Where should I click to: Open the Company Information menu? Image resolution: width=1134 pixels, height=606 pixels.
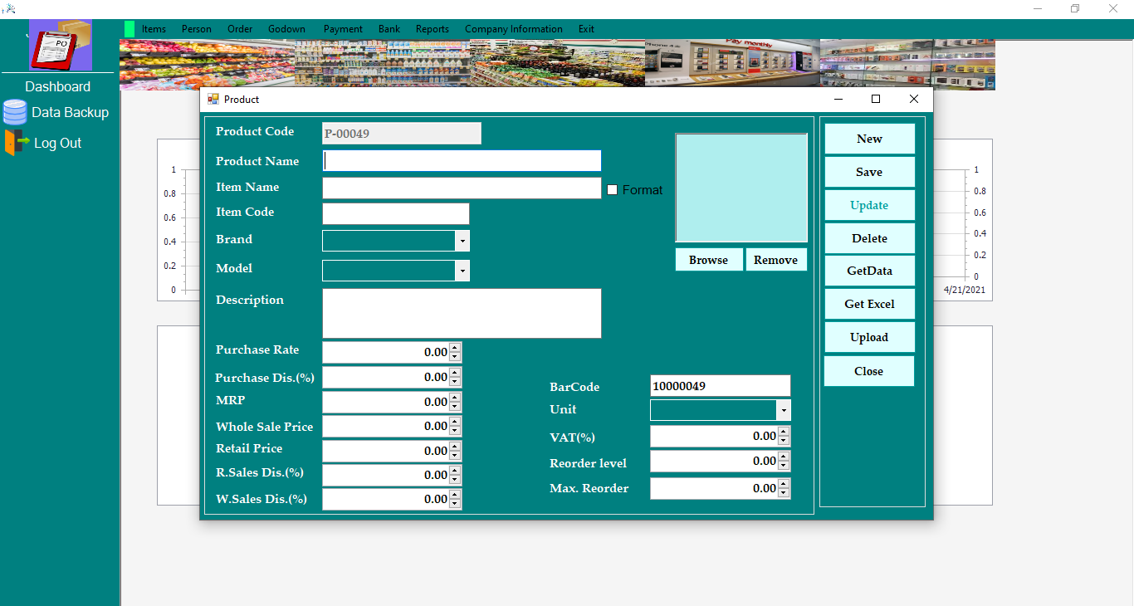click(x=513, y=28)
